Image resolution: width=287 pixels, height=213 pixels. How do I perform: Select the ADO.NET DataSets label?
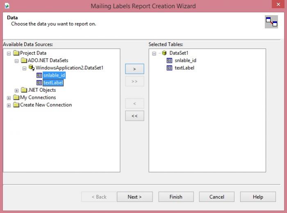[x=48, y=60]
